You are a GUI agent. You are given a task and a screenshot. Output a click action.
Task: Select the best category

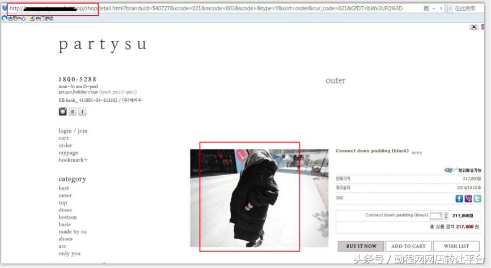point(64,188)
